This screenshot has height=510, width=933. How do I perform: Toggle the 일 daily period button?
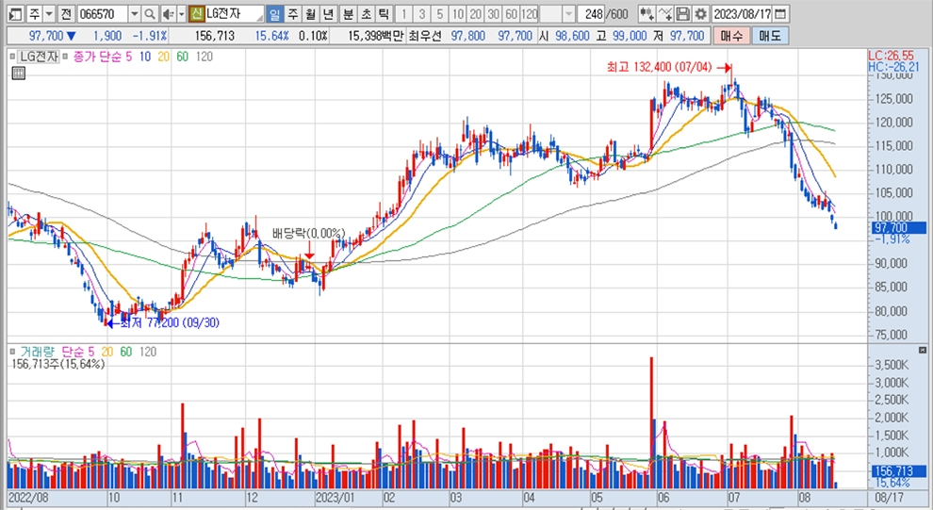[x=274, y=14]
